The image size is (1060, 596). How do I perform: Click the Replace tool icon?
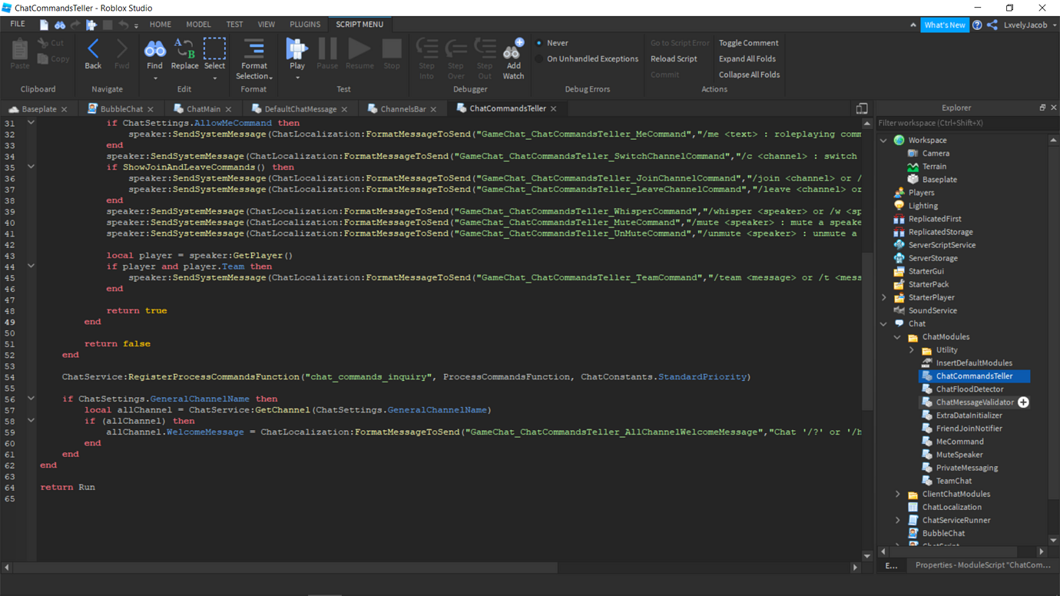[x=184, y=50]
